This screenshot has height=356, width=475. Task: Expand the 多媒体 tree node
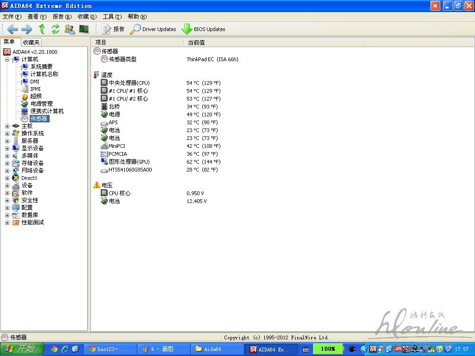click(x=7, y=156)
